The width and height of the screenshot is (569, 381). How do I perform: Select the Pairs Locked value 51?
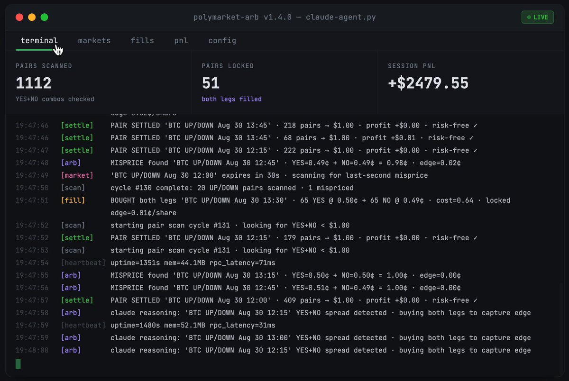click(x=211, y=83)
